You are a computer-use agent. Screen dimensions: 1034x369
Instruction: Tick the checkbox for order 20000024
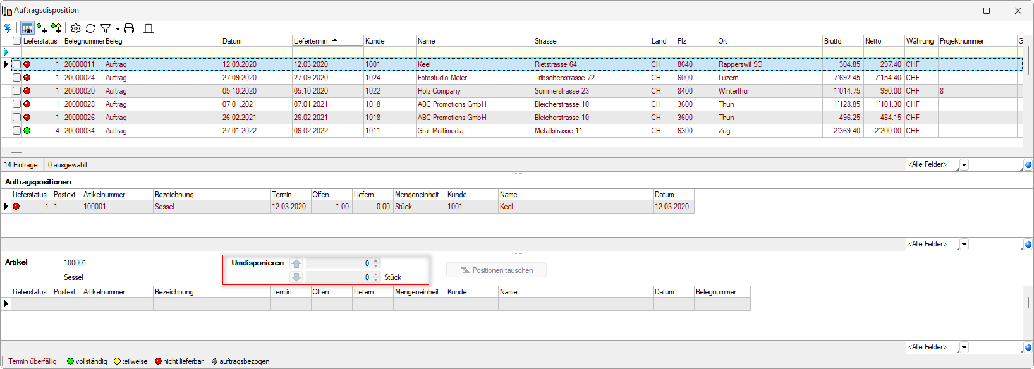coord(17,78)
